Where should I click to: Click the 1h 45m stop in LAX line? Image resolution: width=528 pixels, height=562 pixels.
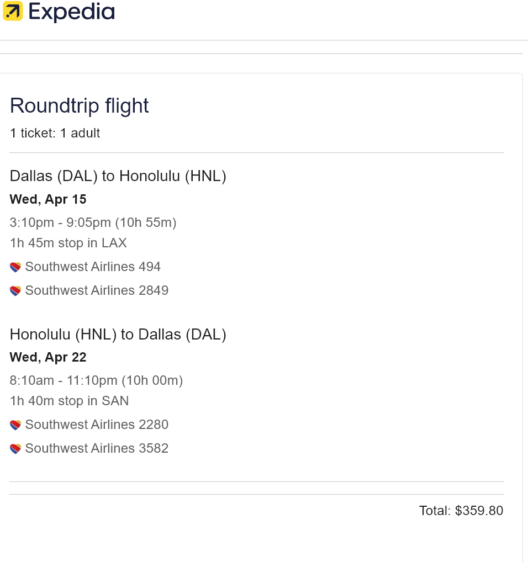click(x=68, y=243)
